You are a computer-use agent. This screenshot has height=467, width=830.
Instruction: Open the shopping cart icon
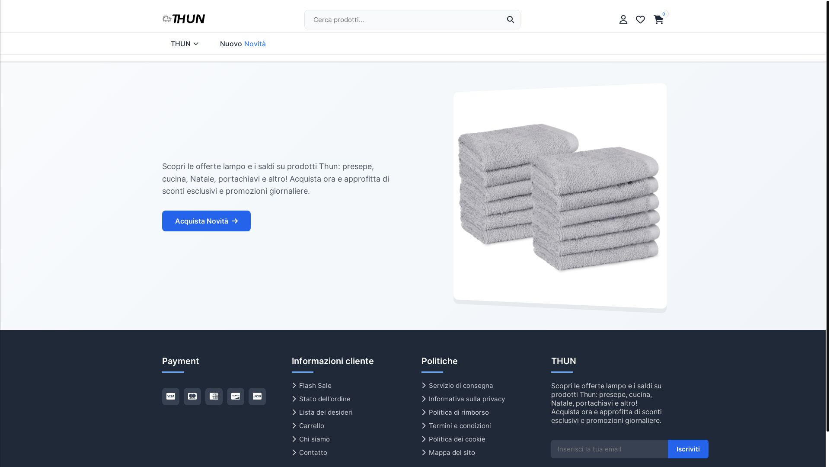[x=658, y=19]
